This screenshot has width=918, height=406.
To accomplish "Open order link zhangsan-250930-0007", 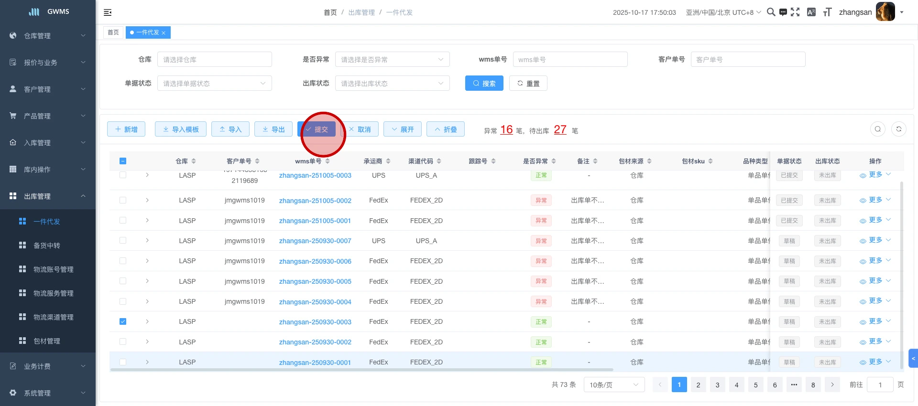I will 315,241.
